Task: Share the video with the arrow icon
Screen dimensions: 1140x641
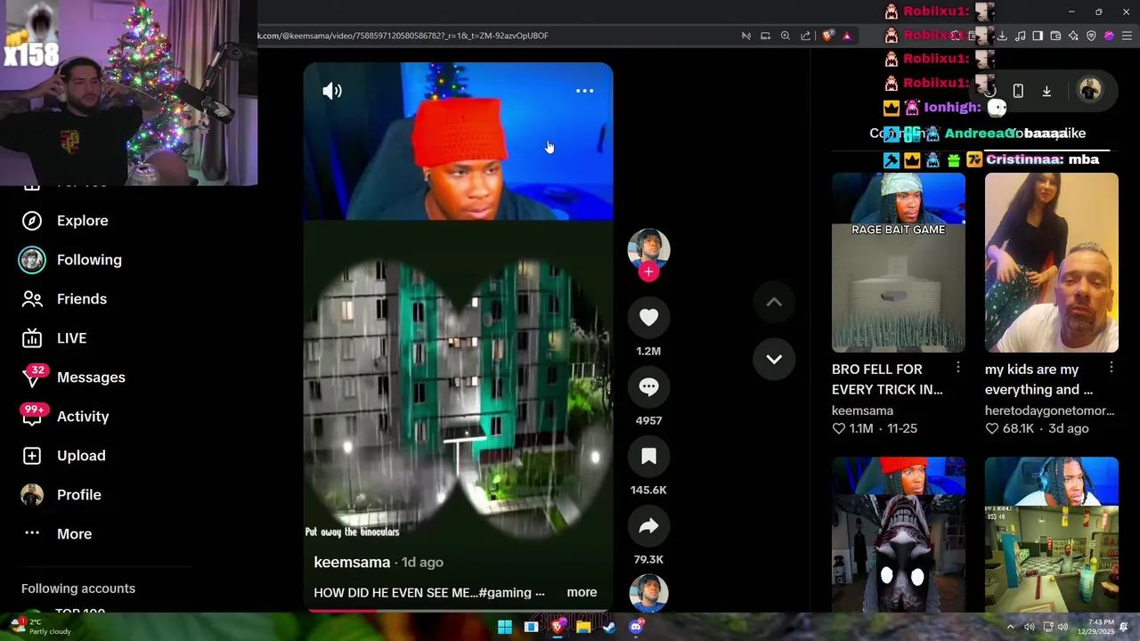Action: coord(648,526)
